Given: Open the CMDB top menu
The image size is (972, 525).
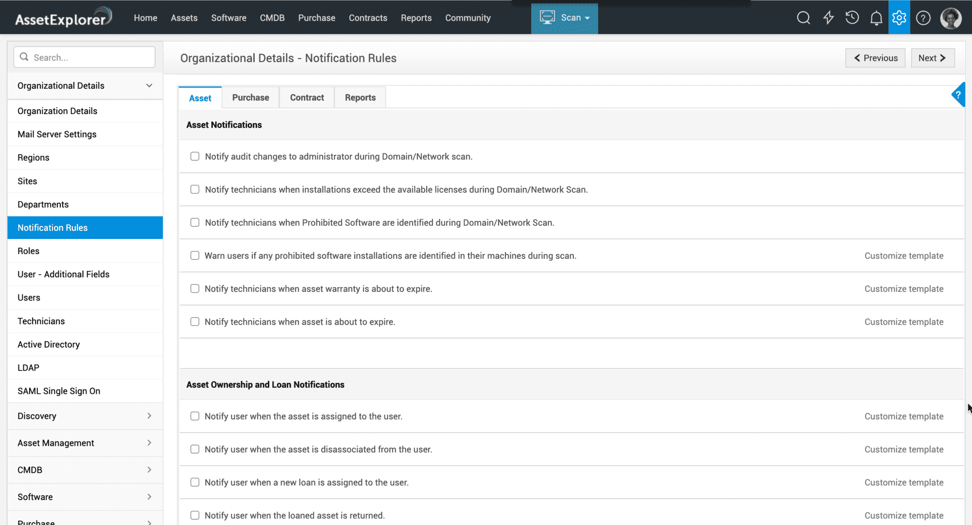Looking at the screenshot, I should coord(272,18).
